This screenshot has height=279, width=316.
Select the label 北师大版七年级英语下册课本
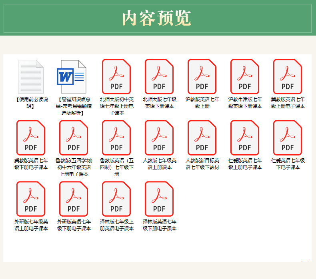(160, 103)
